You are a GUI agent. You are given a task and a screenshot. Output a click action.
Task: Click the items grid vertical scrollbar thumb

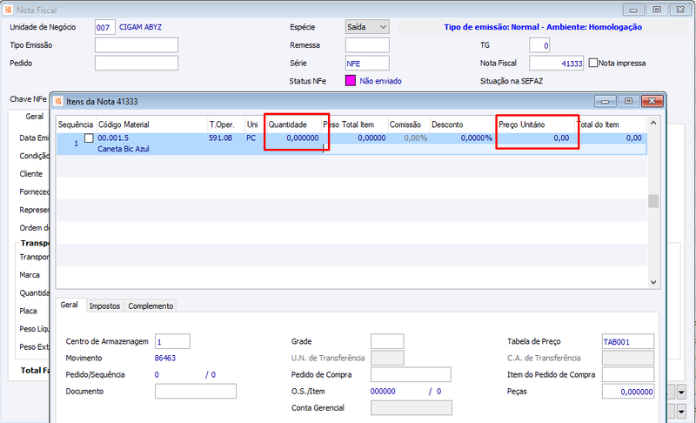[x=653, y=201]
